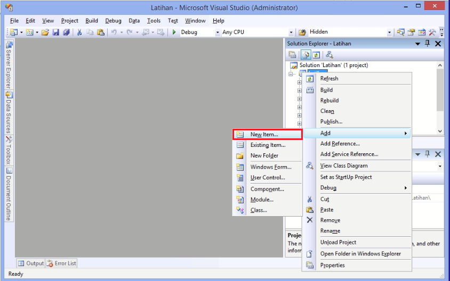450x281 pixels.
Task: Click the Save All toolbar icon
Action: pos(66,32)
